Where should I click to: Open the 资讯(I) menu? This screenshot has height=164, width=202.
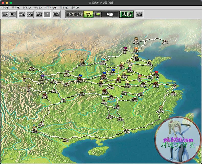pyautogui.click(x=27, y=8)
